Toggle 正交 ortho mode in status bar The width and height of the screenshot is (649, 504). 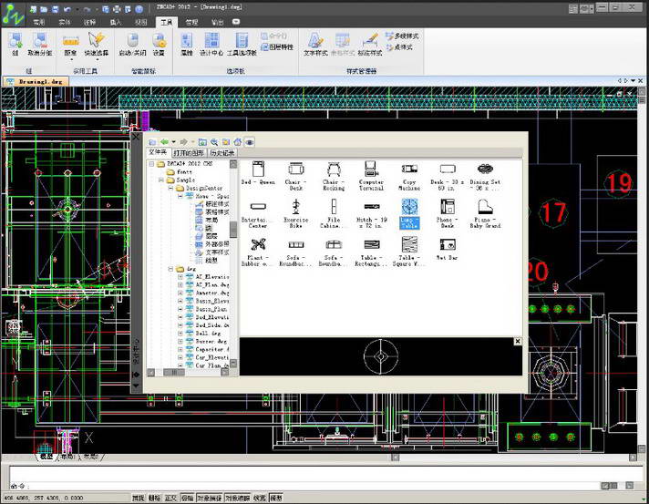(170, 499)
